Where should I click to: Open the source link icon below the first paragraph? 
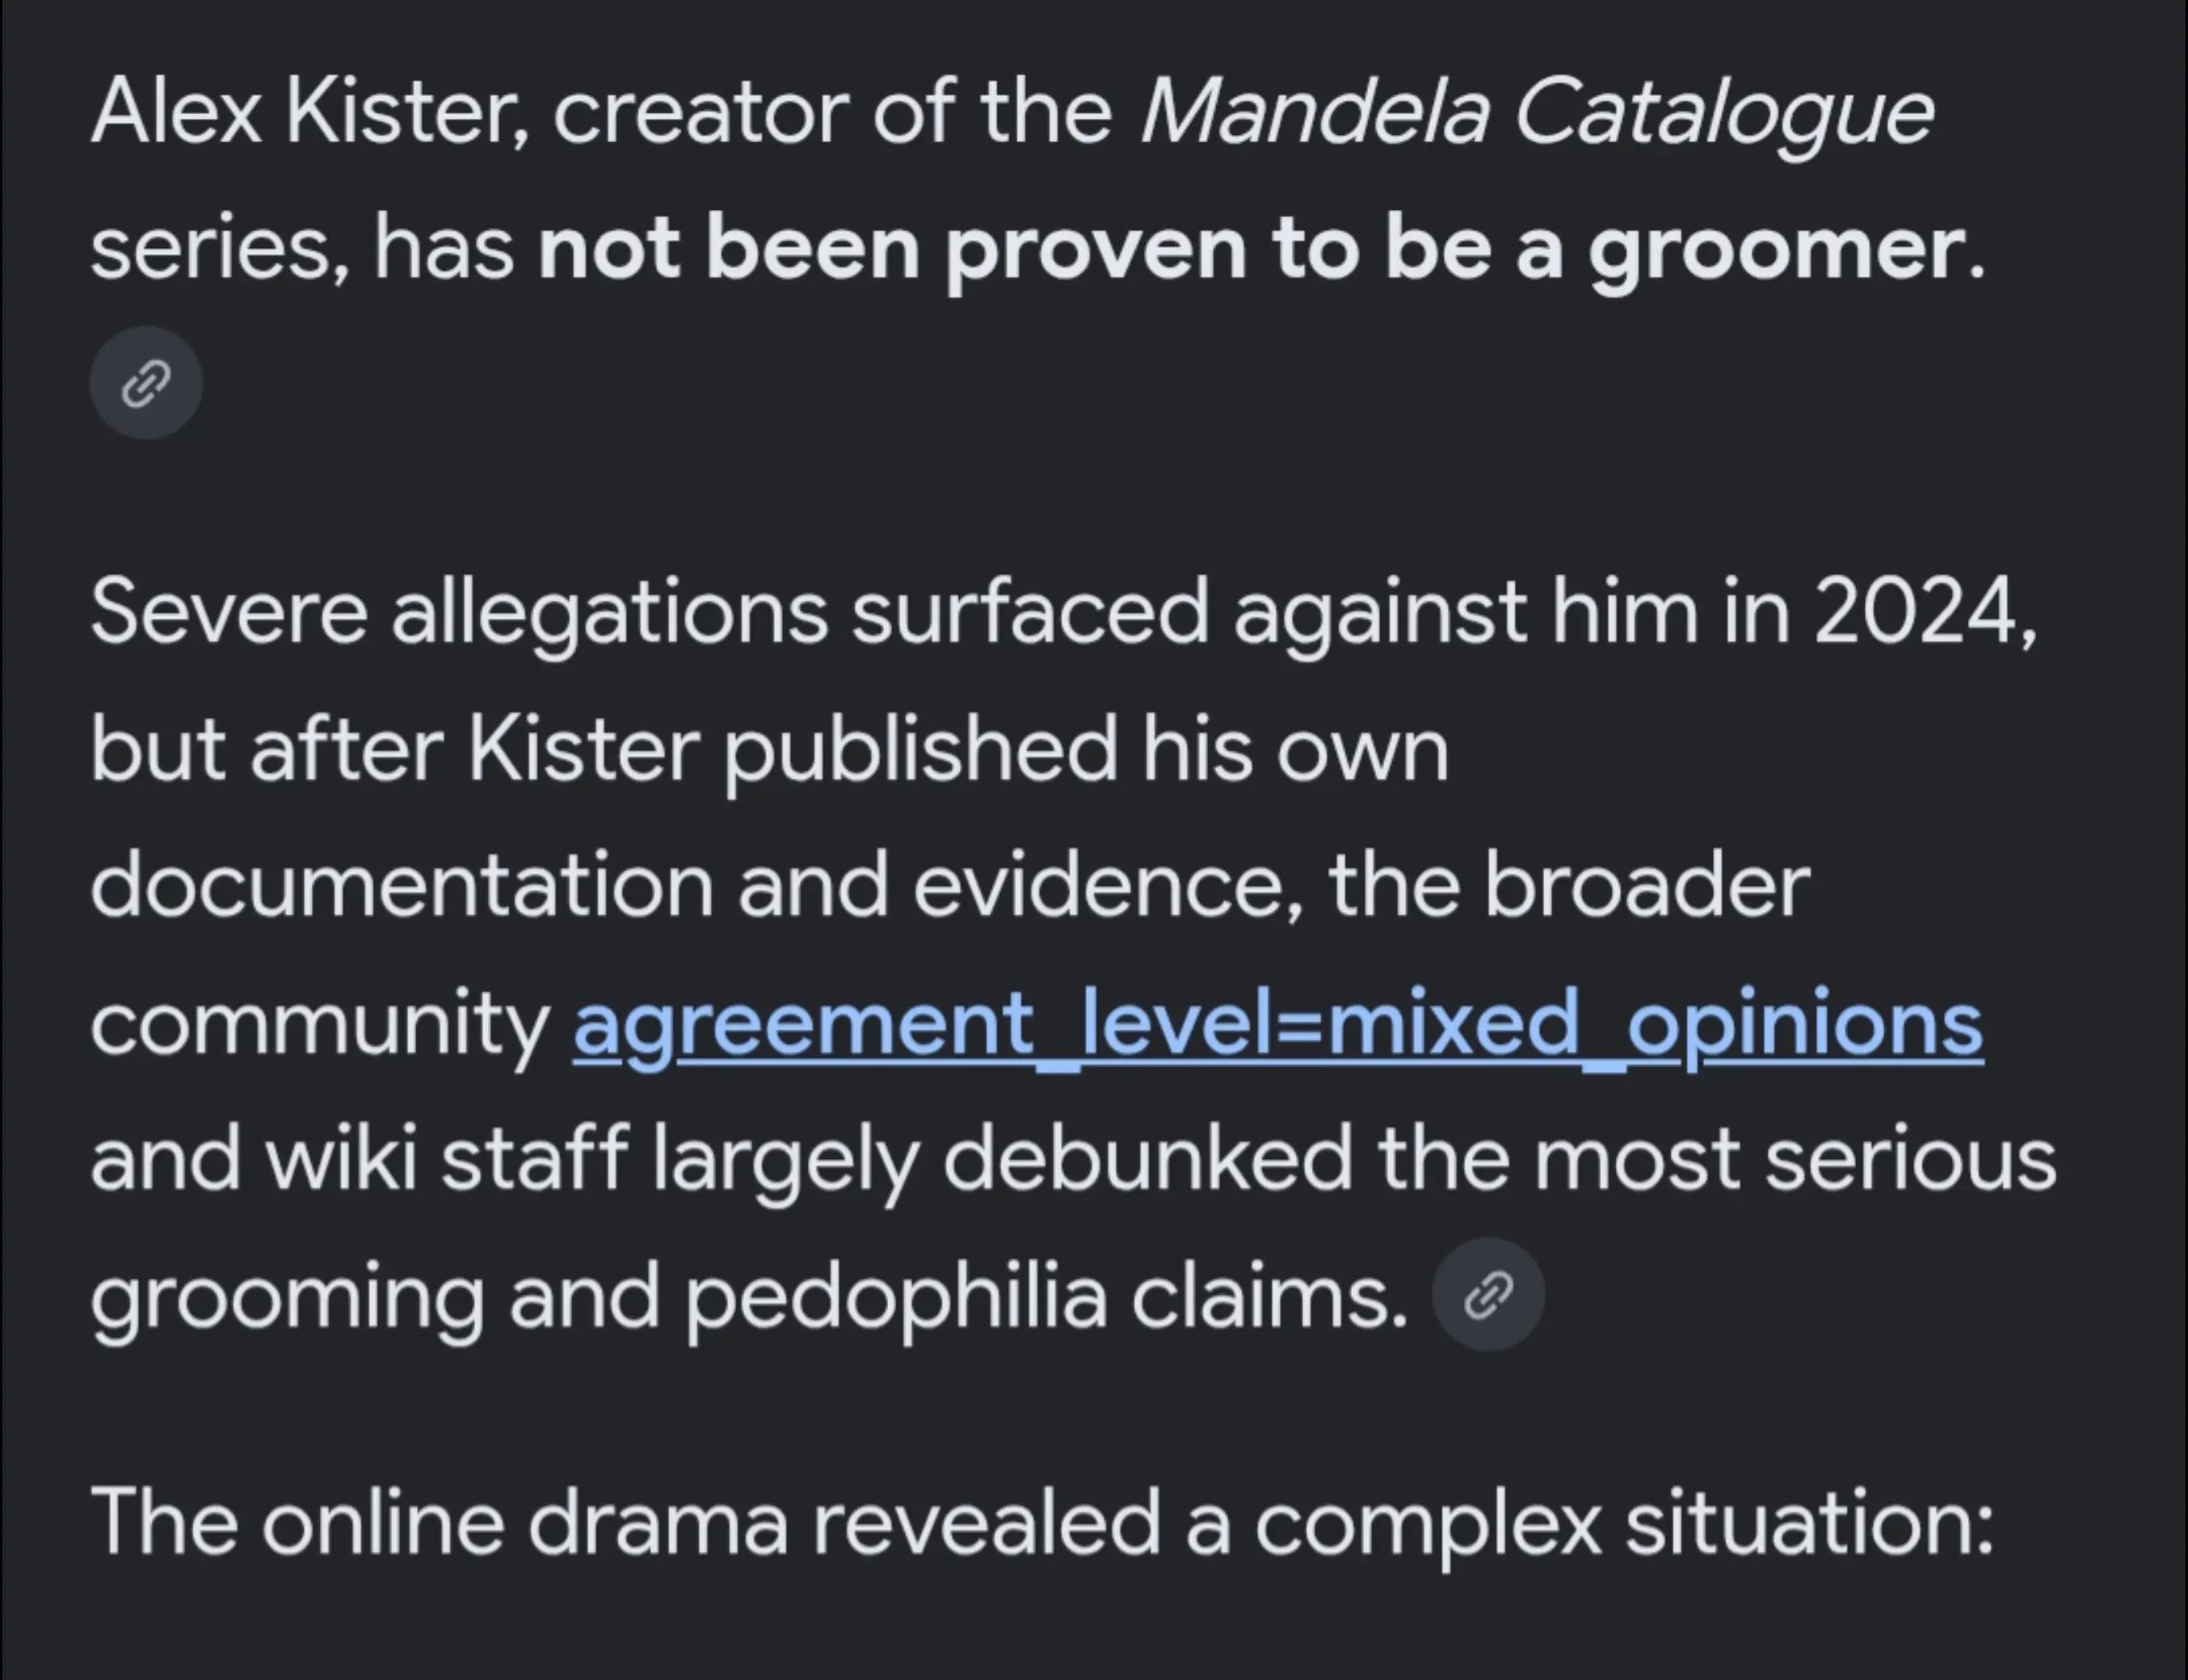[x=146, y=384]
